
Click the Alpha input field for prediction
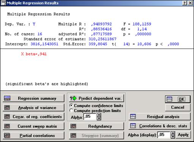pyautogui.click(x=90, y=117)
